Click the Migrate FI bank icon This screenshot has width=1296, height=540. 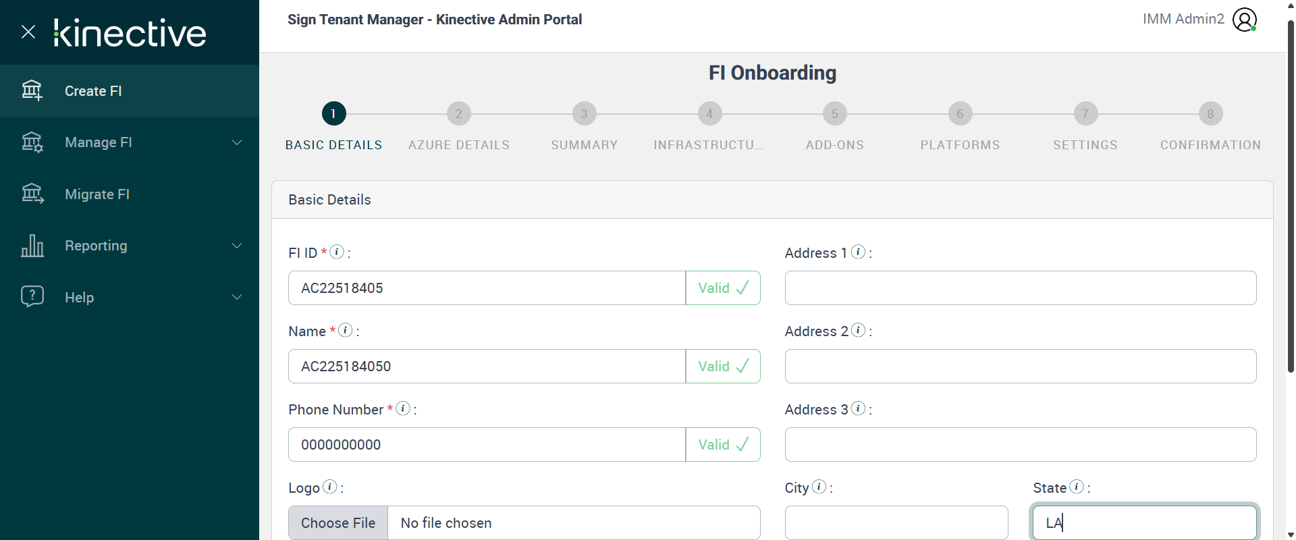tap(32, 194)
